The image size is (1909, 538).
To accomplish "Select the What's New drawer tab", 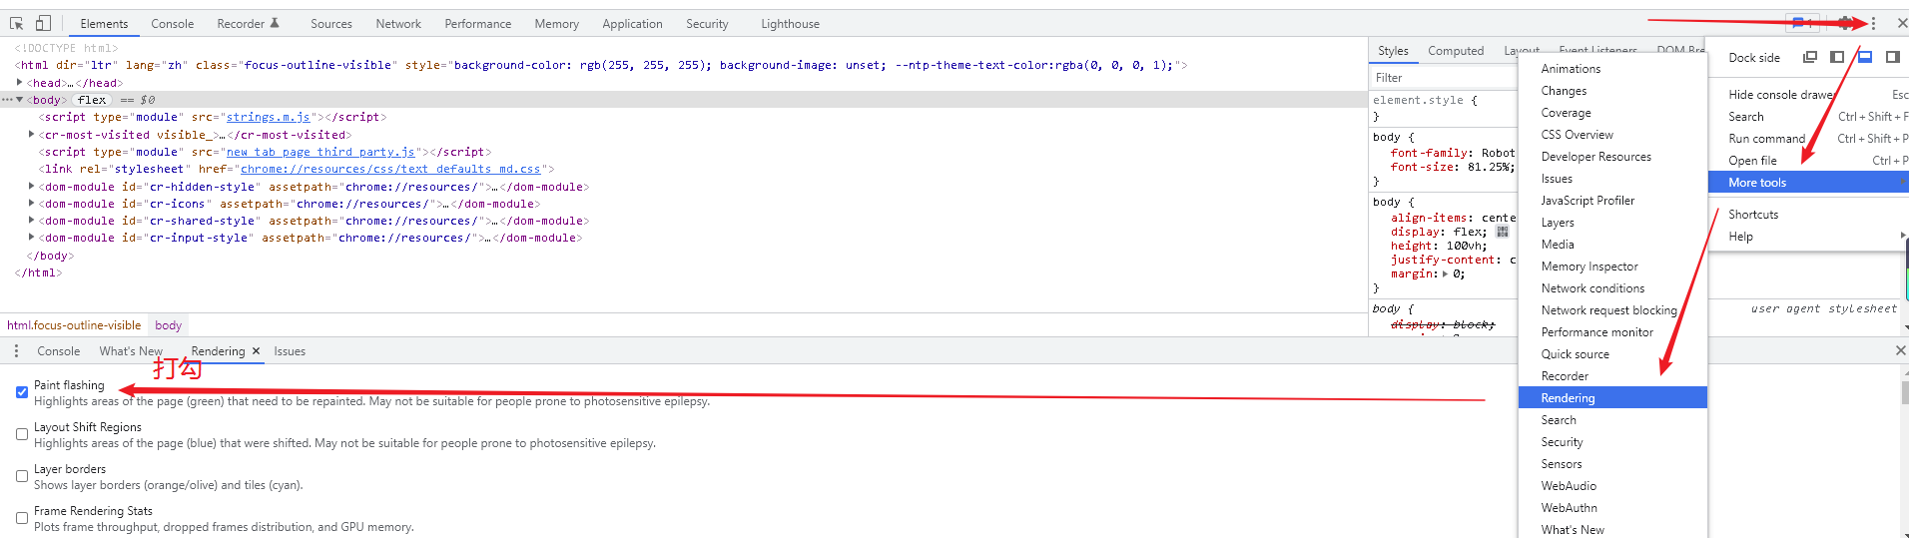I will click(x=131, y=351).
